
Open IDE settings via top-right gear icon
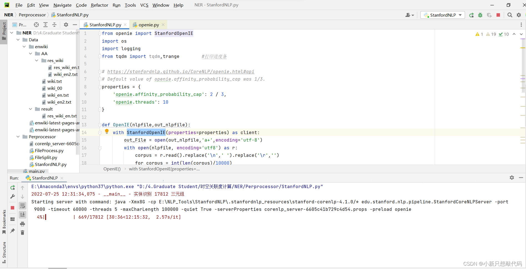[519, 15]
